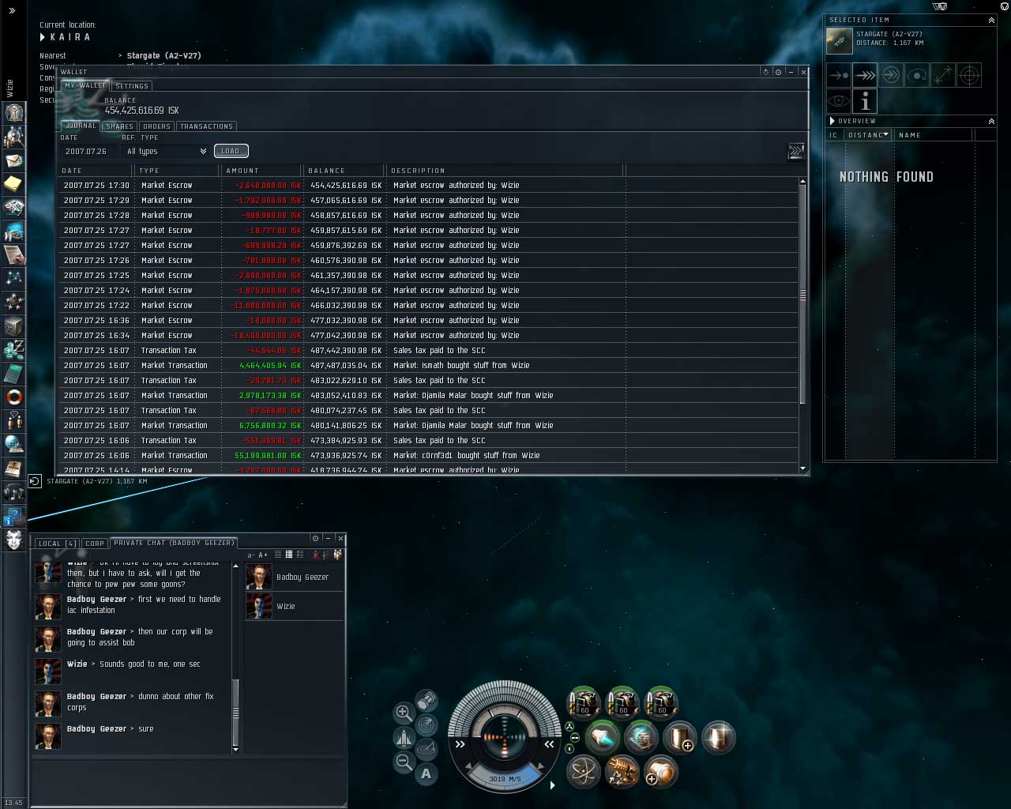Click the Look At eye icon

pyautogui.click(x=839, y=101)
